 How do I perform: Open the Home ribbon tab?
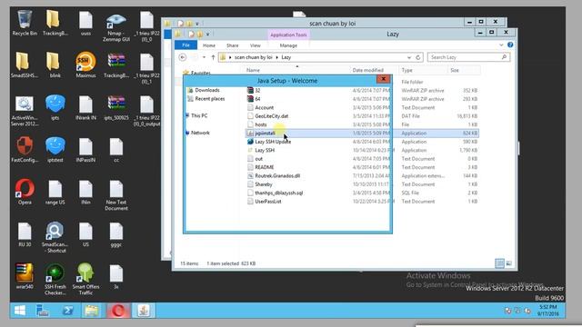[209, 45]
